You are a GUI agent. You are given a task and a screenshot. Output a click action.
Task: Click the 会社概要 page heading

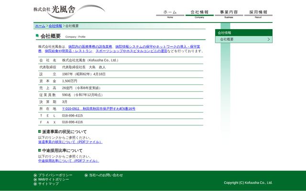[x=51, y=36]
